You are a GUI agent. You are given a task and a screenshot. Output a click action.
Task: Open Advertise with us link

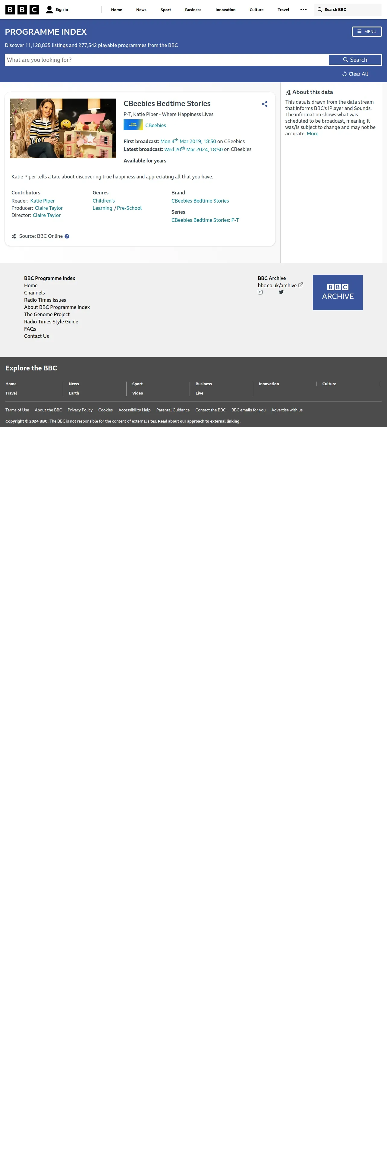click(x=287, y=410)
